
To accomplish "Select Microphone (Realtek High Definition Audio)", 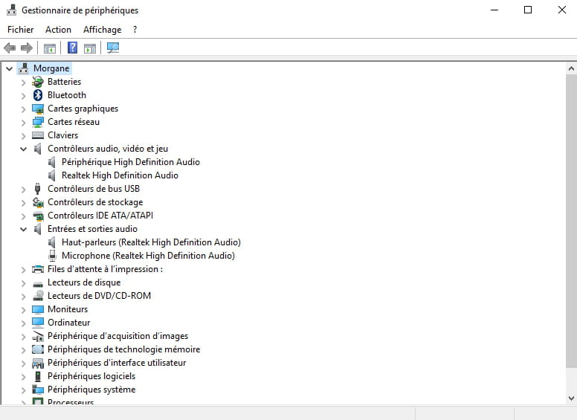I will tap(148, 256).
